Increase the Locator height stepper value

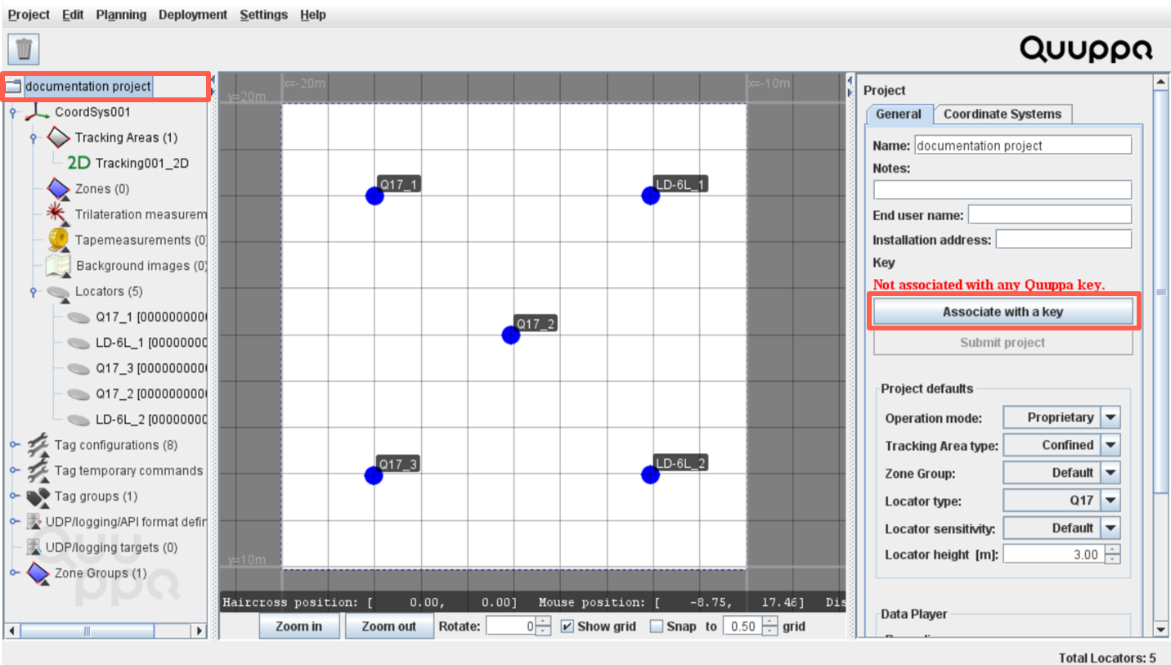[1113, 550]
